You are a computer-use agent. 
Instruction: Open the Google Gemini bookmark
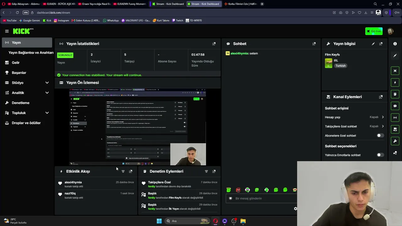30,20
